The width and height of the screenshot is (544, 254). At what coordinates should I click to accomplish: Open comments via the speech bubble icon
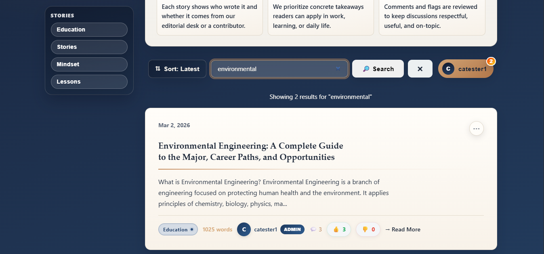point(313,229)
